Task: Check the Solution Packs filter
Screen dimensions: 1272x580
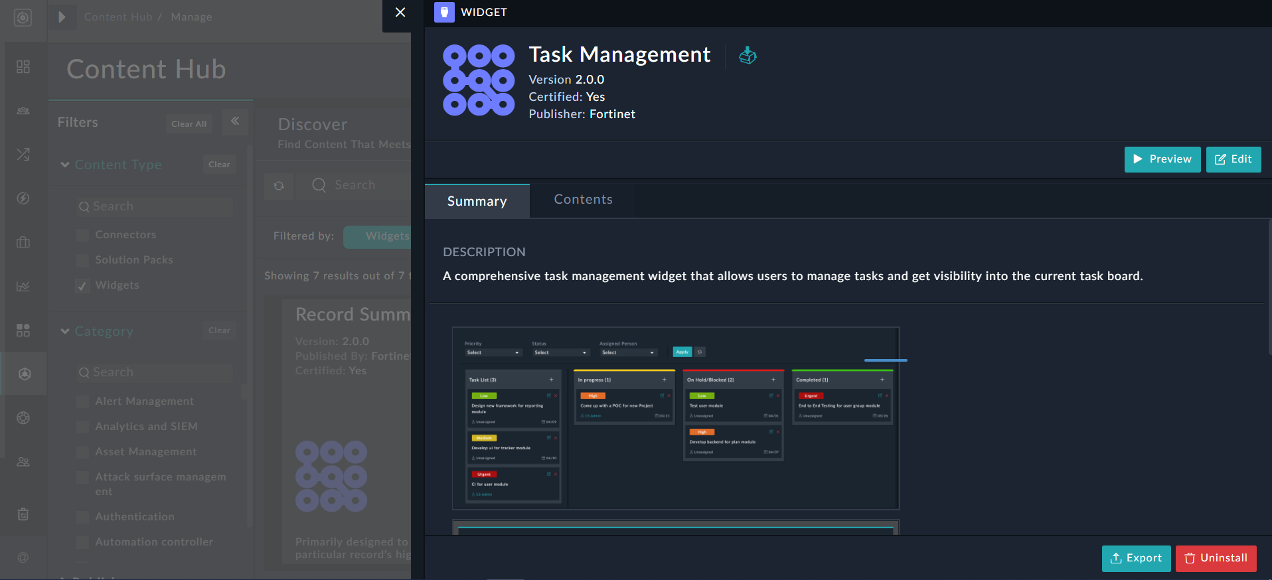Action: [x=83, y=260]
